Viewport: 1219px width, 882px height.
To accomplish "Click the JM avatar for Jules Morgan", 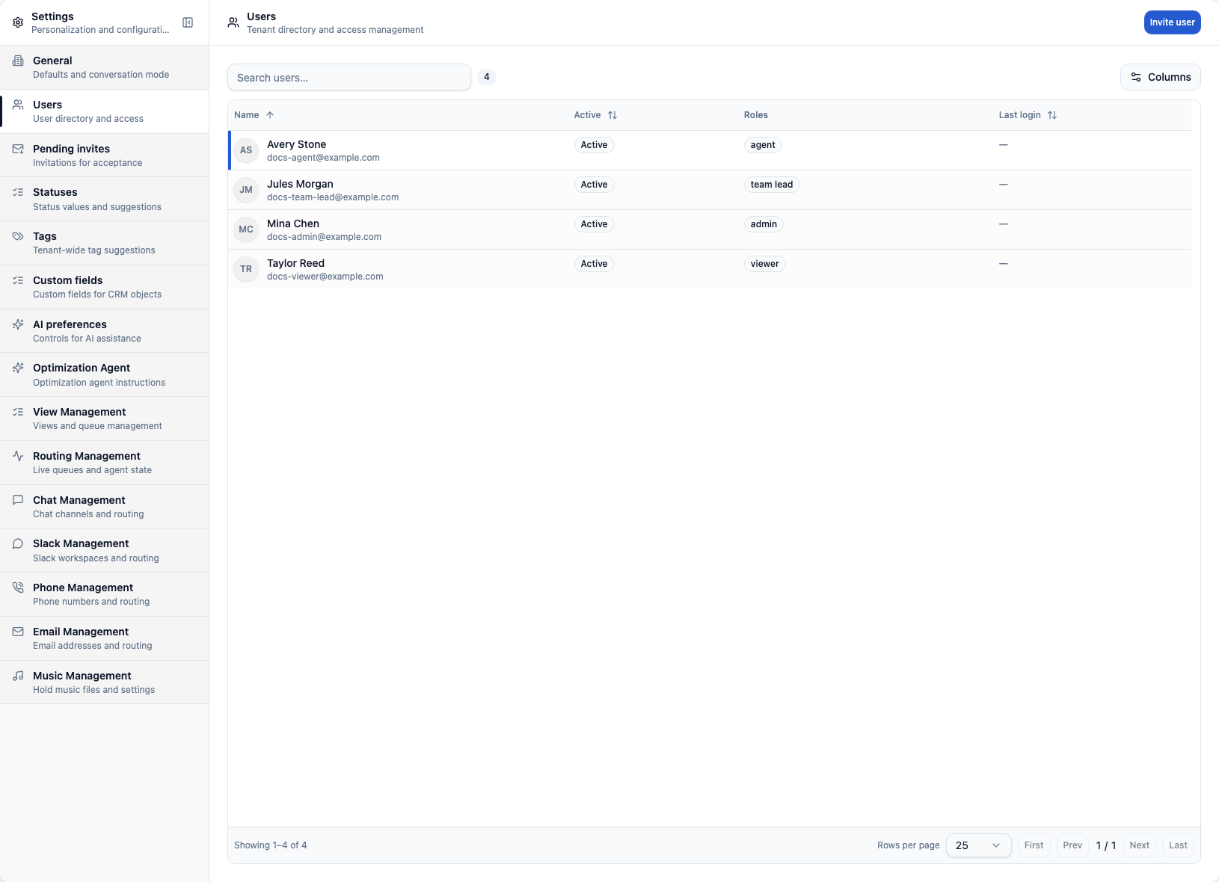I will point(246,190).
